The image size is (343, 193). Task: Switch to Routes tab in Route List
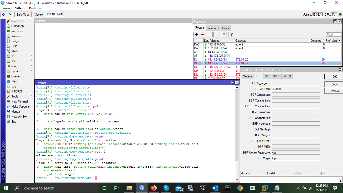(200, 28)
